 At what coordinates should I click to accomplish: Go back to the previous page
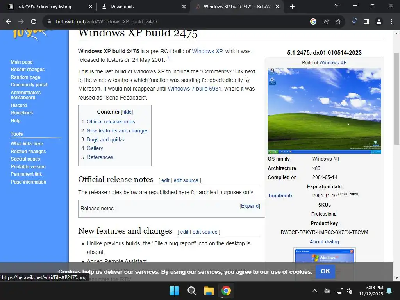coord(9,22)
